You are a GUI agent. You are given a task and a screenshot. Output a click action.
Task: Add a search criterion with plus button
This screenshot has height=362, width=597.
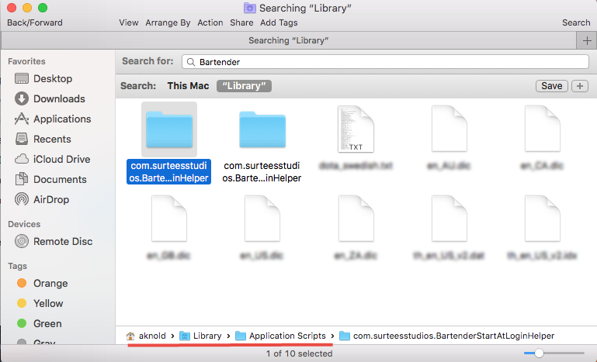click(580, 86)
